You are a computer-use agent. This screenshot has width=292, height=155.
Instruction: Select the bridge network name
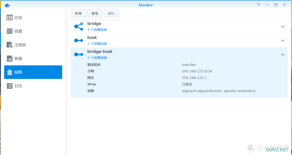[x=94, y=24]
